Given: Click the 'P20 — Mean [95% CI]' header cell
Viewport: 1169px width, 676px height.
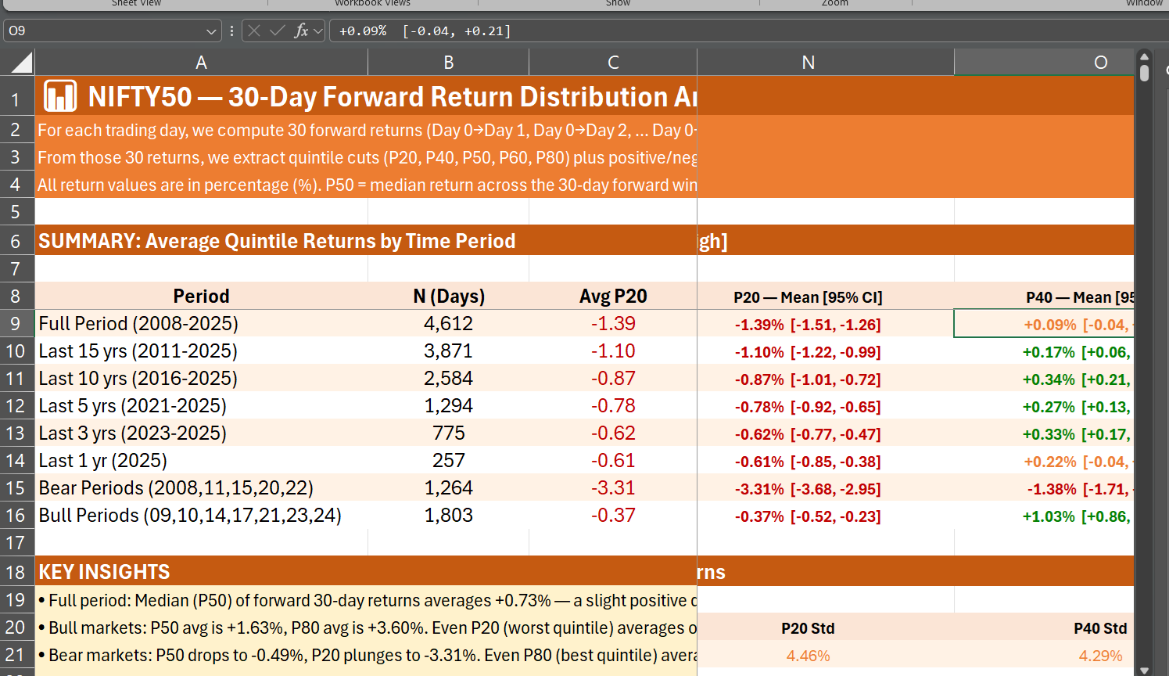Looking at the screenshot, I should point(809,297).
